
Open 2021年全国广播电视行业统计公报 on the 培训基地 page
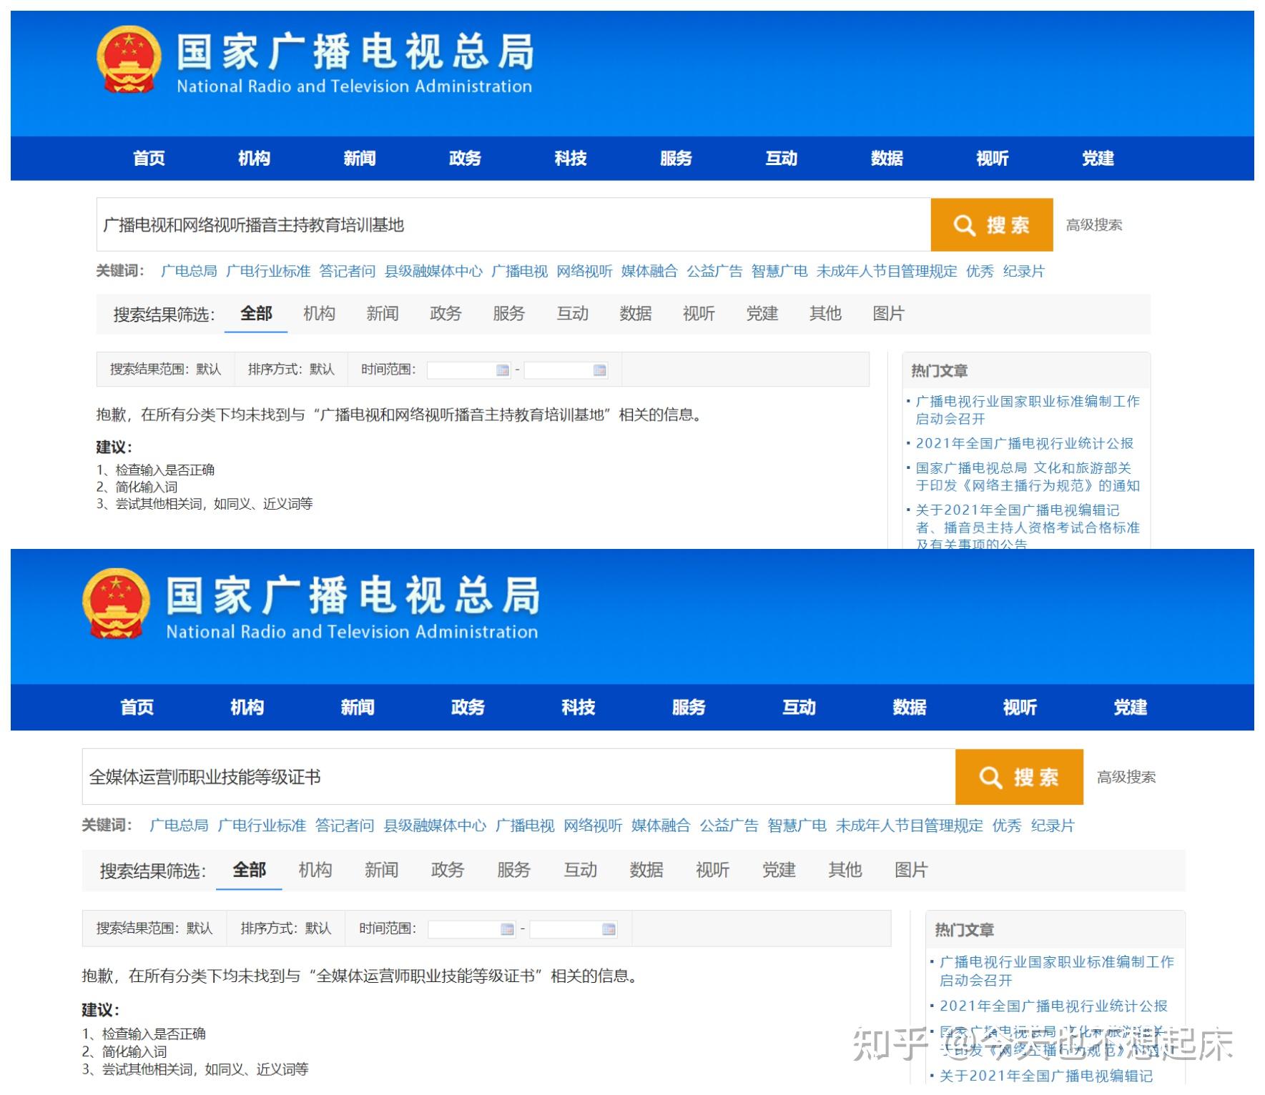click(1025, 444)
